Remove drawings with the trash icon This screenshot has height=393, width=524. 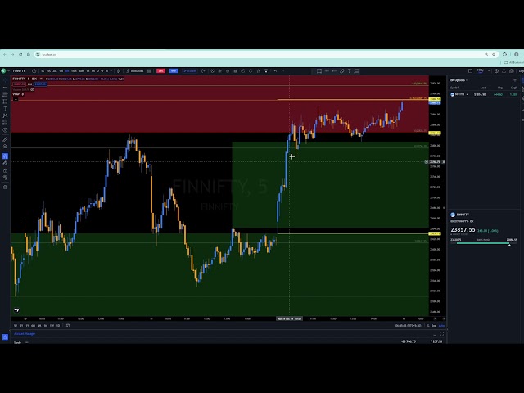(5, 187)
